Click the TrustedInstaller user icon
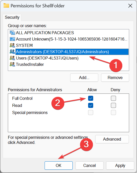Screen dimensions: 137x173 12,64
